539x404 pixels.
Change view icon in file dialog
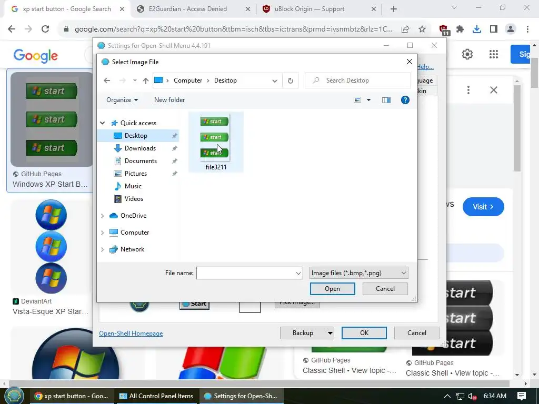coord(357,100)
